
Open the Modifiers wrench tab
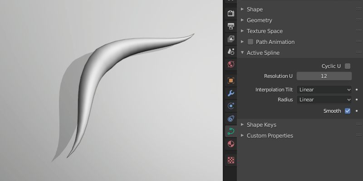tap(231, 93)
